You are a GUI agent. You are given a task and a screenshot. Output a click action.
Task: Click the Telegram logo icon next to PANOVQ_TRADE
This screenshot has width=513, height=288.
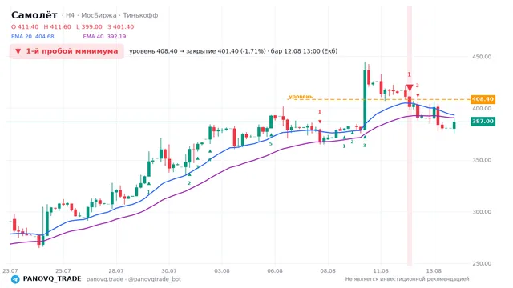(15, 279)
